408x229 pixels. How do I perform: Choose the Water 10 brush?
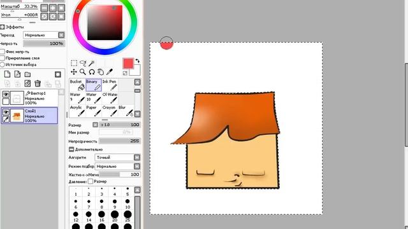[94, 97]
